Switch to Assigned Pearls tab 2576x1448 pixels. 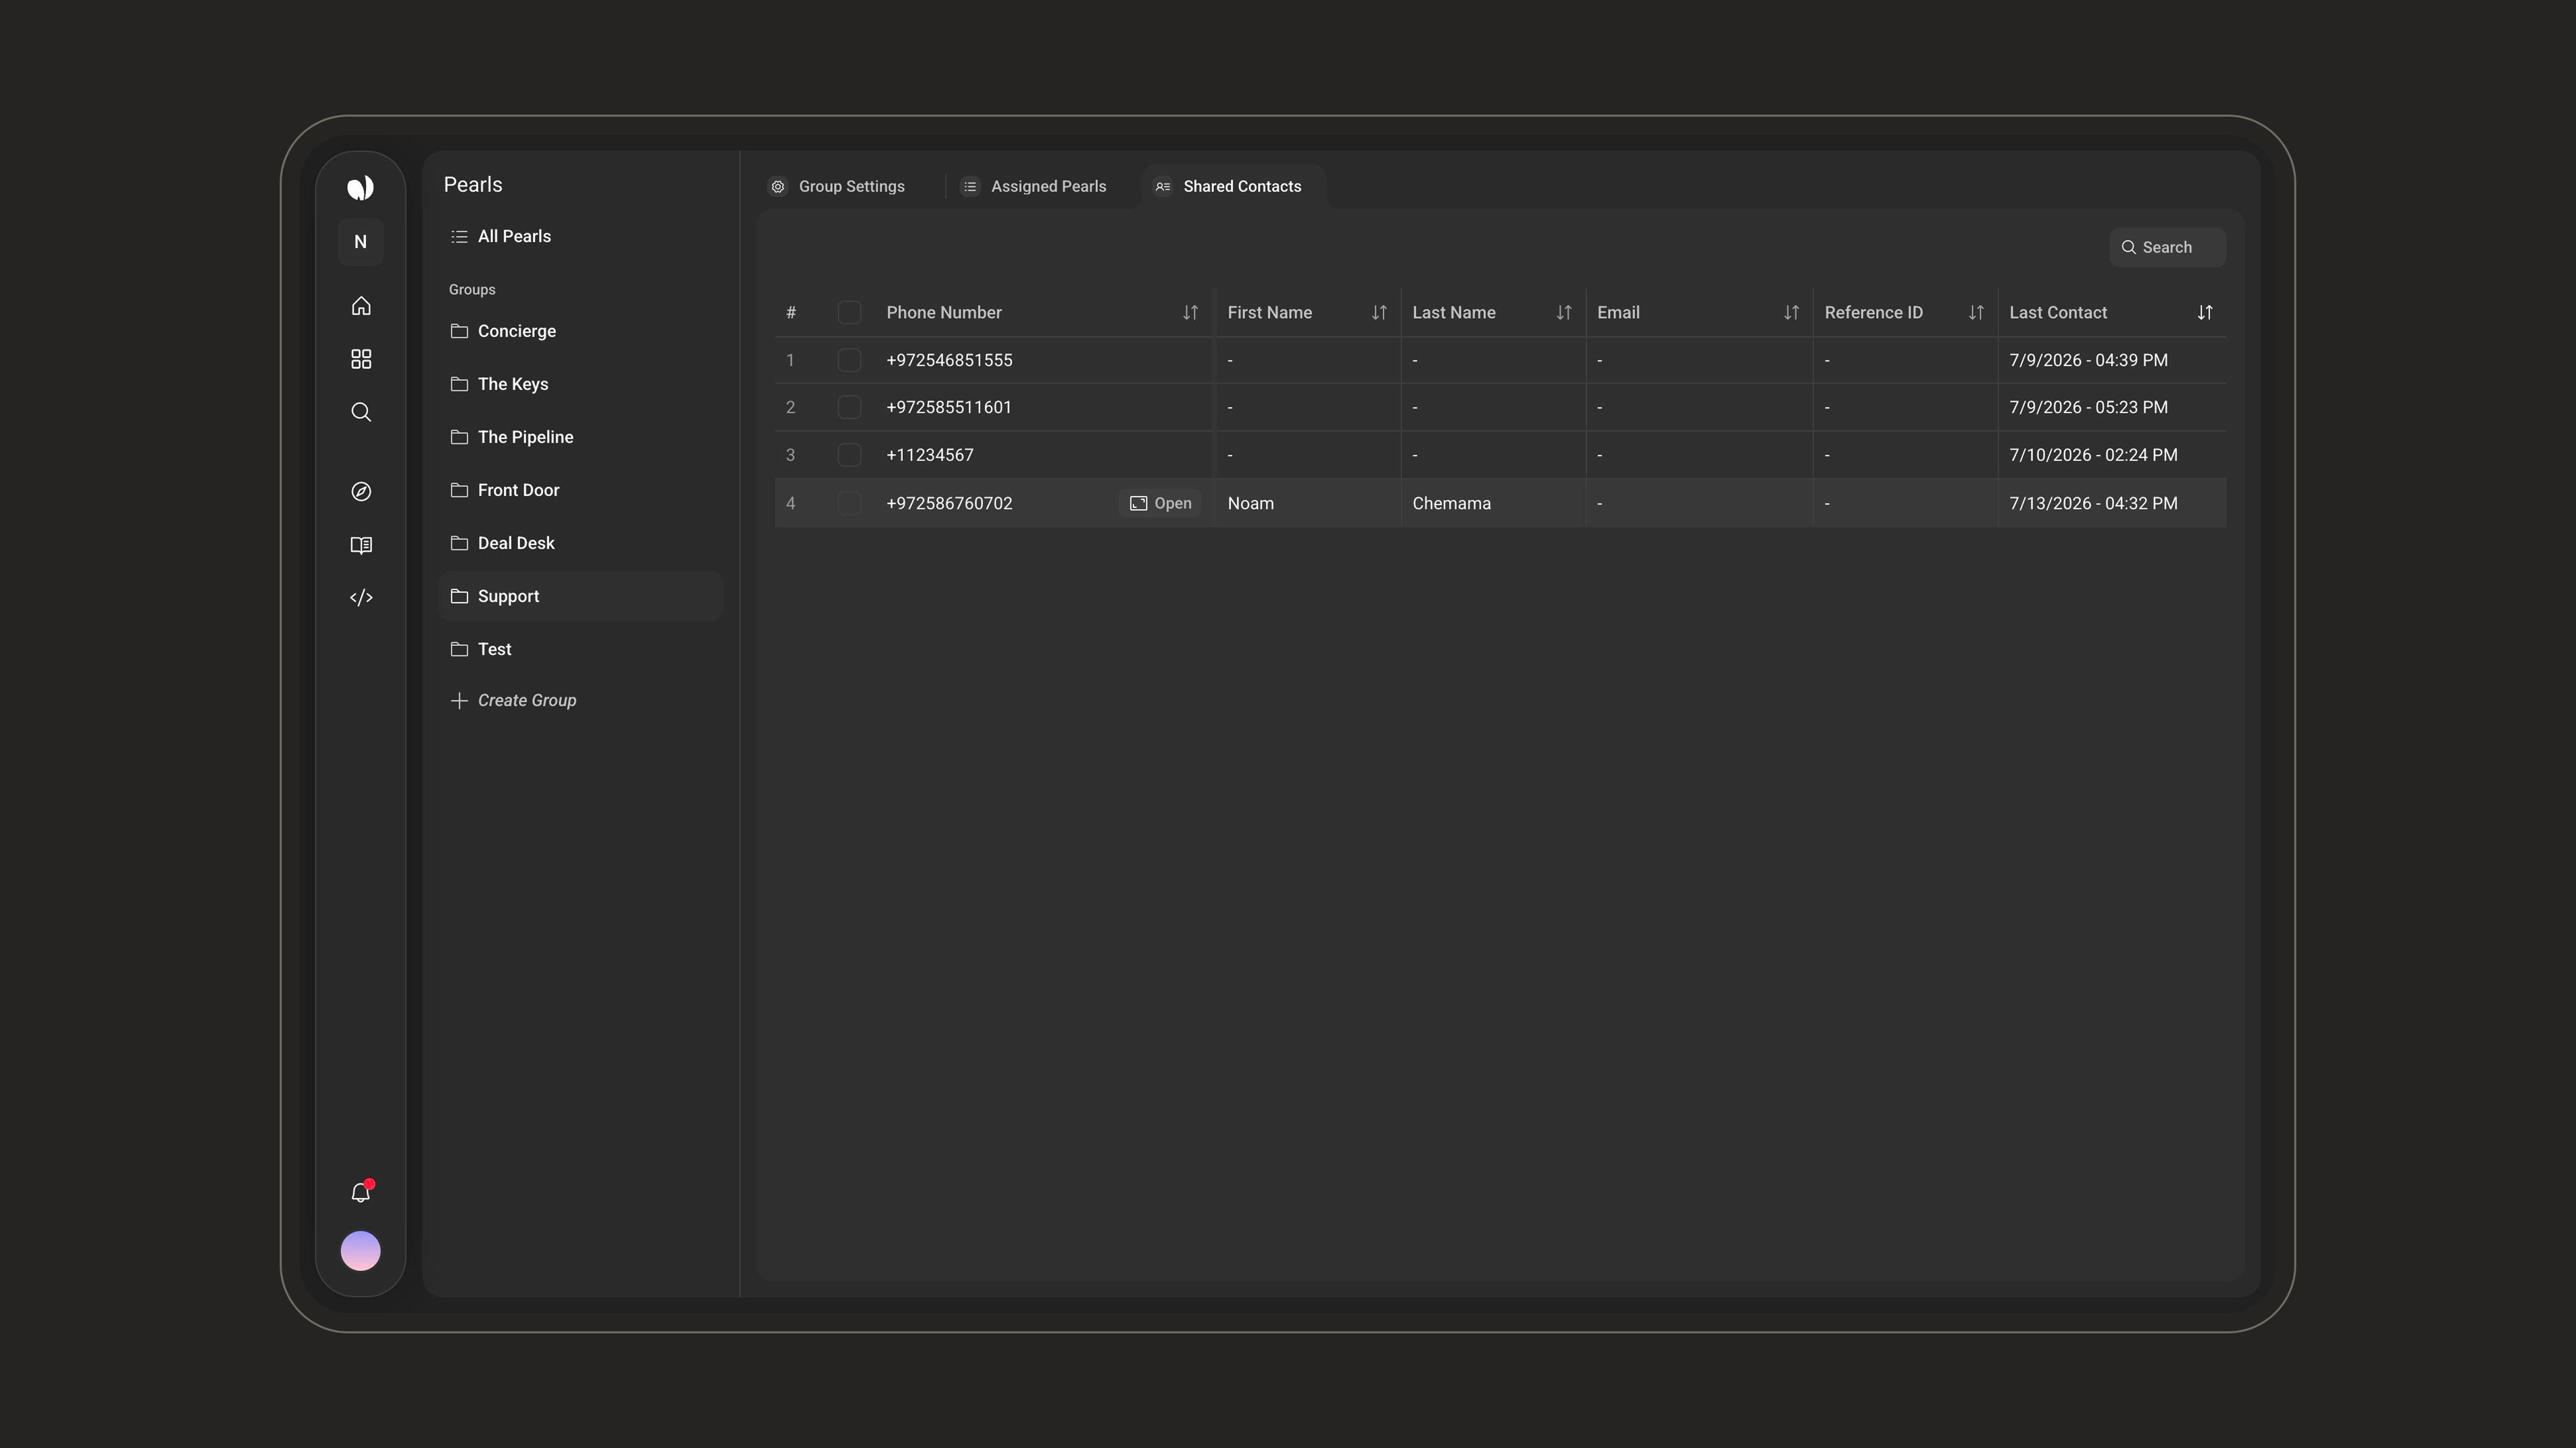(x=1034, y=187)
